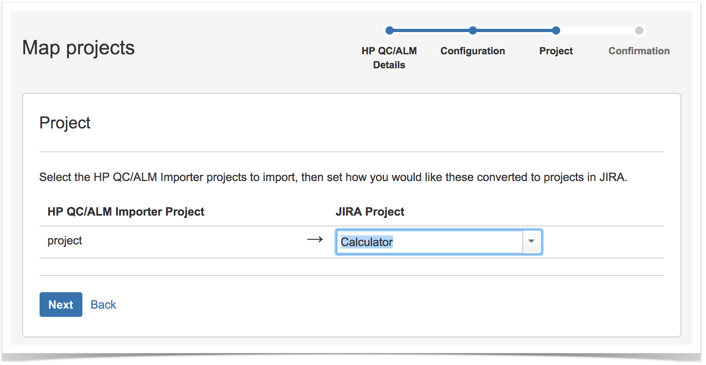Select the Project step label
The height and width of the screenshot is (365, 706).
pyautogui.click(x=556, y=51)
